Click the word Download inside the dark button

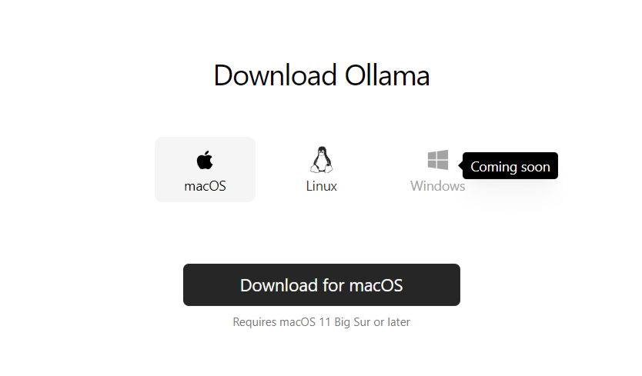(x=279, y=285)
